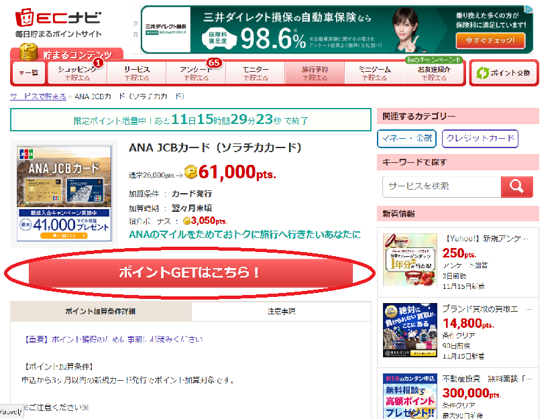Open the アンケートで貯まる menu
Image resolution: width=556 pixels, height=419 pixels.
tap(196, 73)
